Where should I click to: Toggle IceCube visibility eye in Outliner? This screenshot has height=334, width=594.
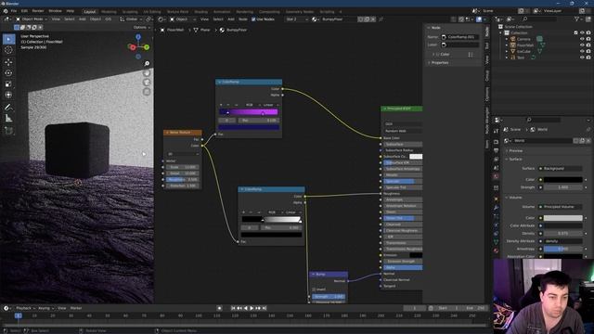point(582,51)
